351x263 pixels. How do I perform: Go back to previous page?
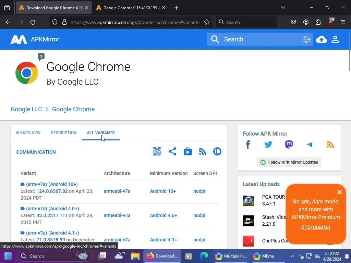click(x=8, y=22)
